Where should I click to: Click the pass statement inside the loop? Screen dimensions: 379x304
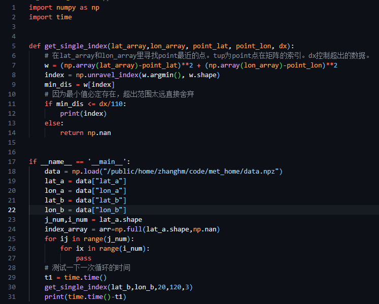[83, 258]
